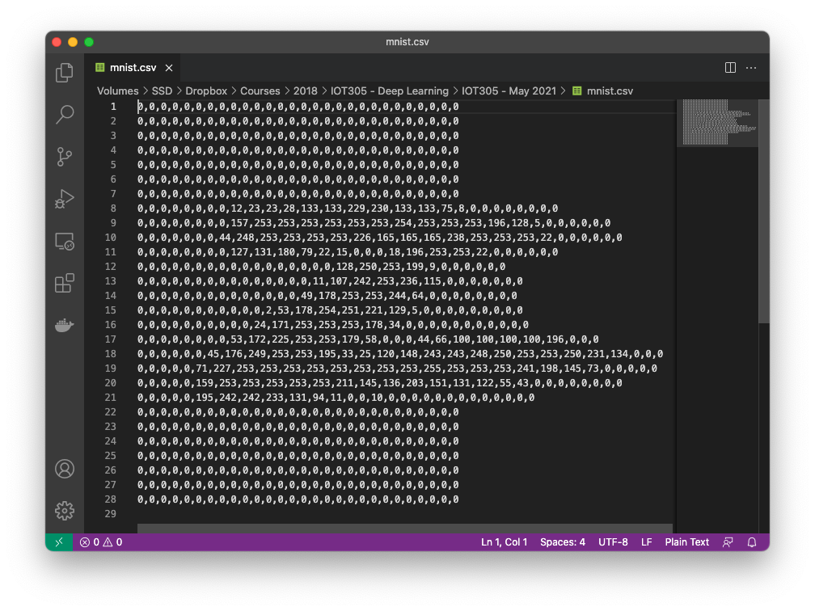Open the Manage gear menu
This screenshot has width=815, height=611.
[65, 511]
